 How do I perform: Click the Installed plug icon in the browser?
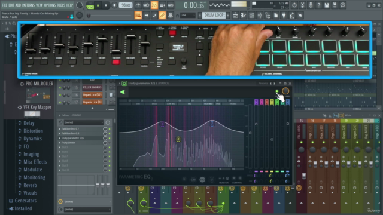click(x=11, y=208)
